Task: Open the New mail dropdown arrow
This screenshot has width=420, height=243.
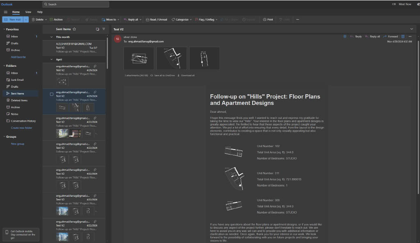Action: pos(26,20)
